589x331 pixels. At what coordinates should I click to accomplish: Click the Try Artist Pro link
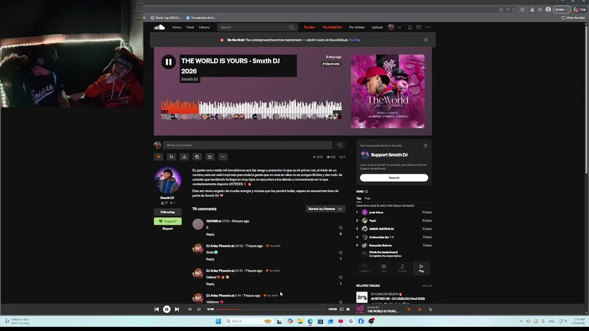(x=332, y=27)
